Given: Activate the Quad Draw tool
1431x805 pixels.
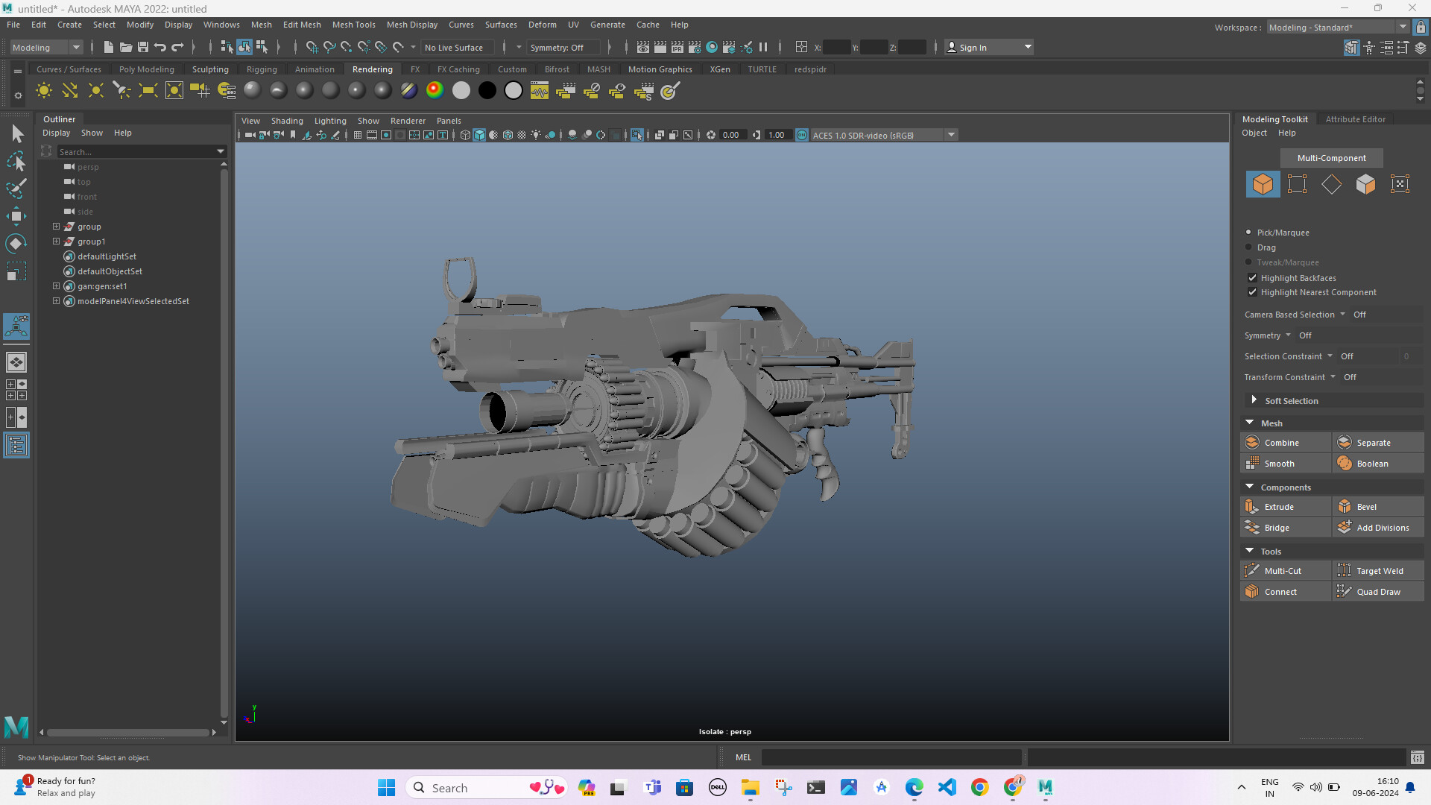Looking at the screenshot, I should 1378,591.
